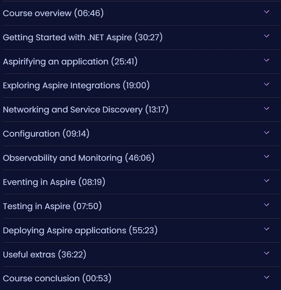Open Useful extras (36:22) section title
The height and width of the screenshot is (290, 281).
coord(45,254)
